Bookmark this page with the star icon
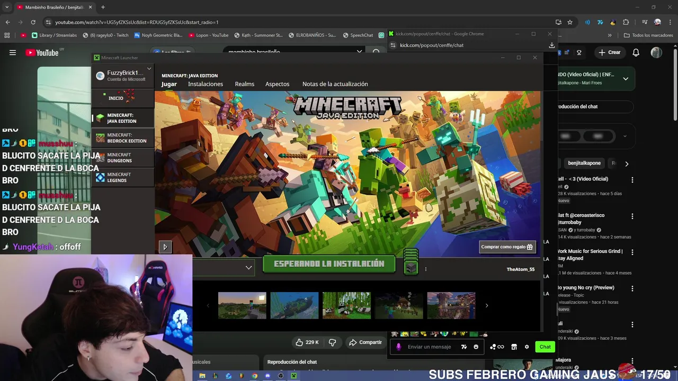Image resolution: width=678 pixels, height=381 pixels. coord(570,22)
